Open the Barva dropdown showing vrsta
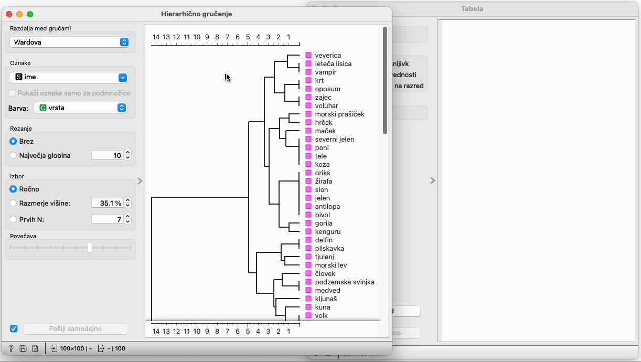 click(80, 108)
